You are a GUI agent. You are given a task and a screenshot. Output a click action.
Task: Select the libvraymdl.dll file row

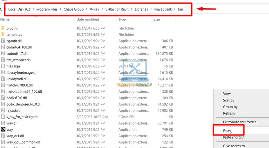click(x=87, y=79)
